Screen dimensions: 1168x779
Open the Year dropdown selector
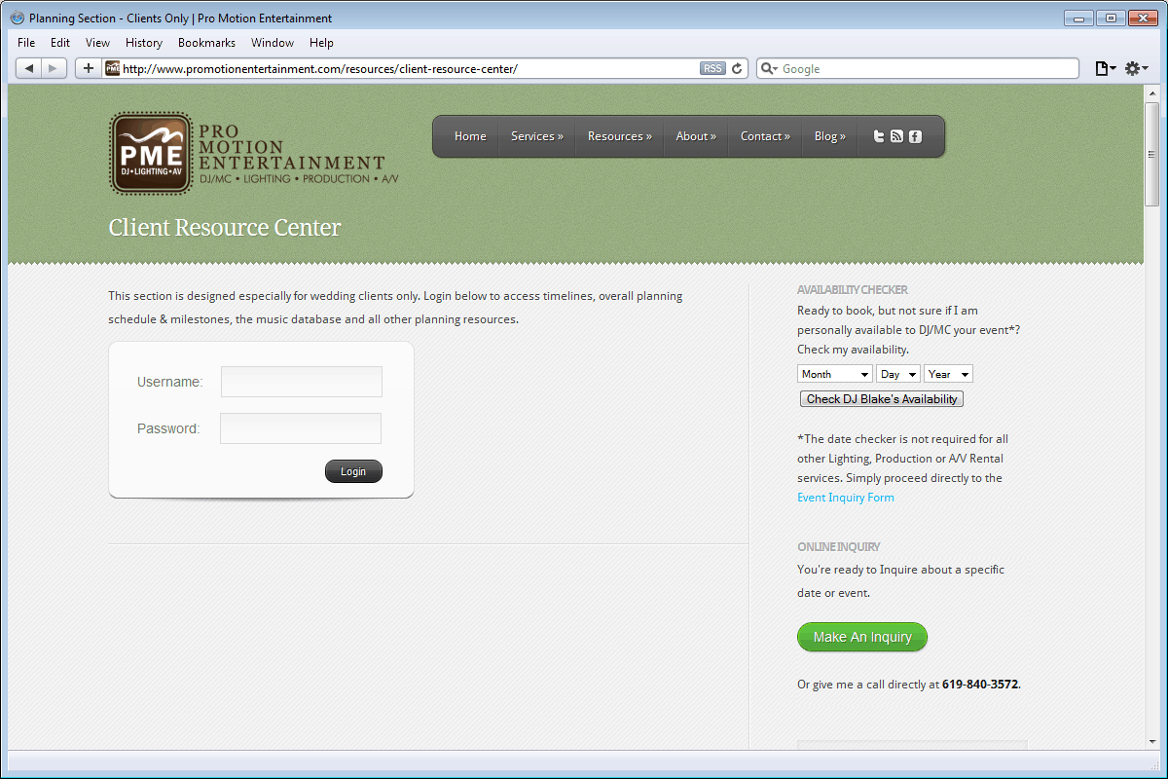click(948, 374)
